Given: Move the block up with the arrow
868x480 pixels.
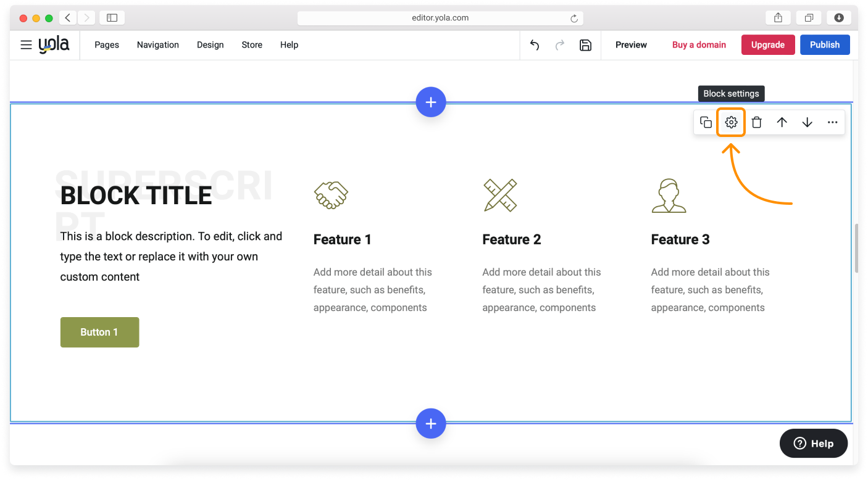Looking at the screenshot, I should 782,122.
